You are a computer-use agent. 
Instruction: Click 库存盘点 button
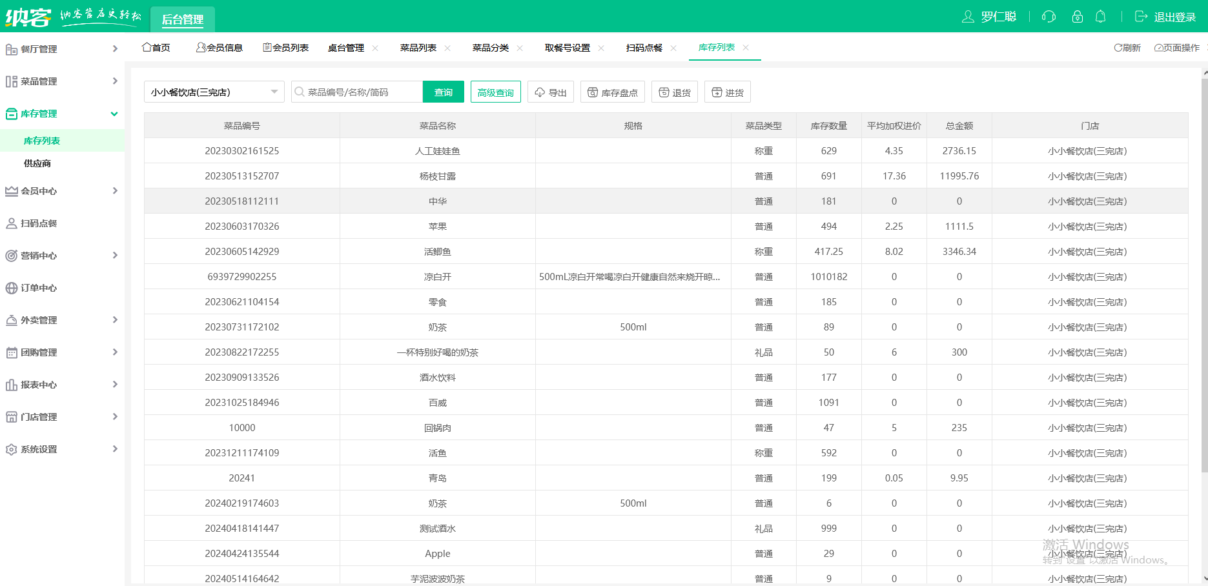pos(613,92)
